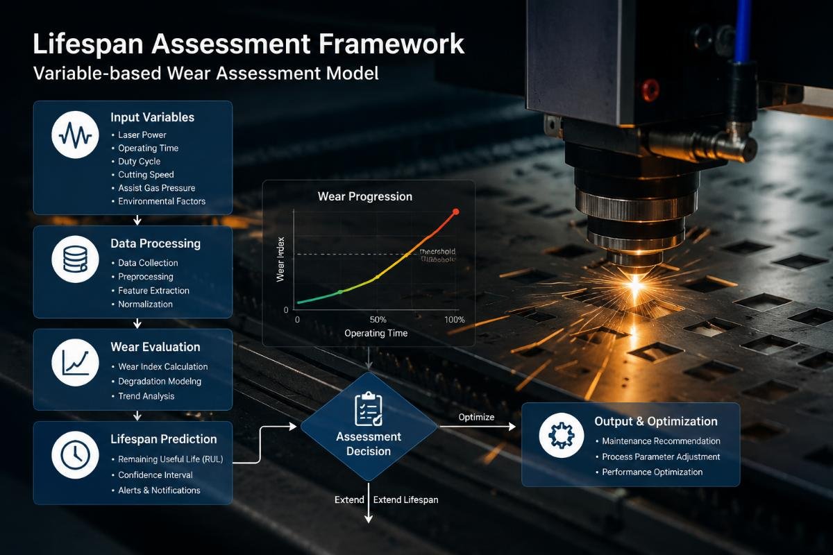Select the Duty Cycle item
The width and height of the screenshot is (833, 555).
pyautogui.click(x=139, y=162)
